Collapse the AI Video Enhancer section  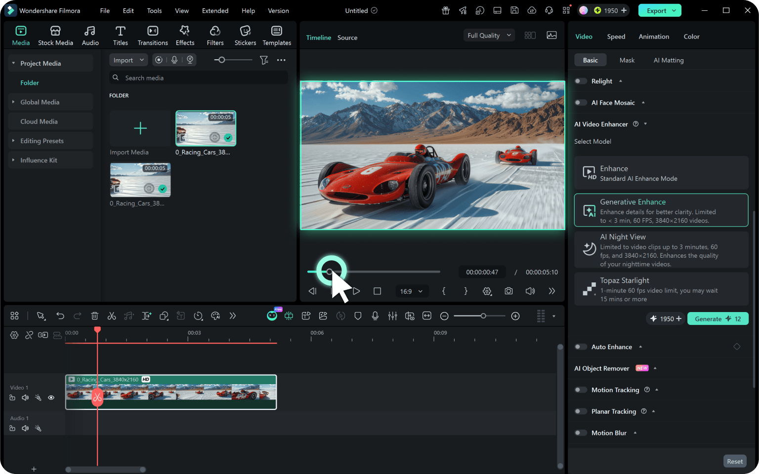645,124
